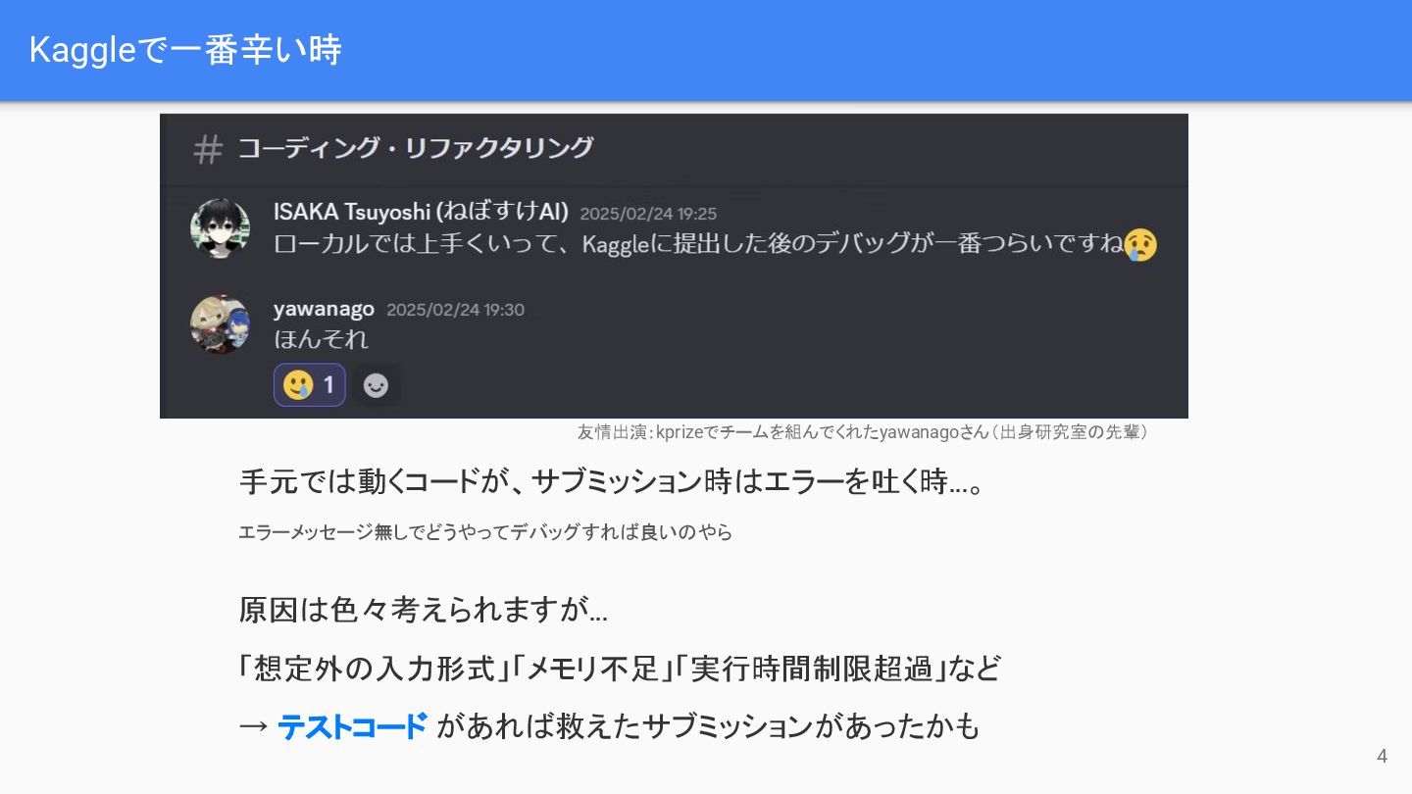This screenshot has height=794, width=1412.
Task: Click the ほんそれ reply message
Action: coord(322,339)
